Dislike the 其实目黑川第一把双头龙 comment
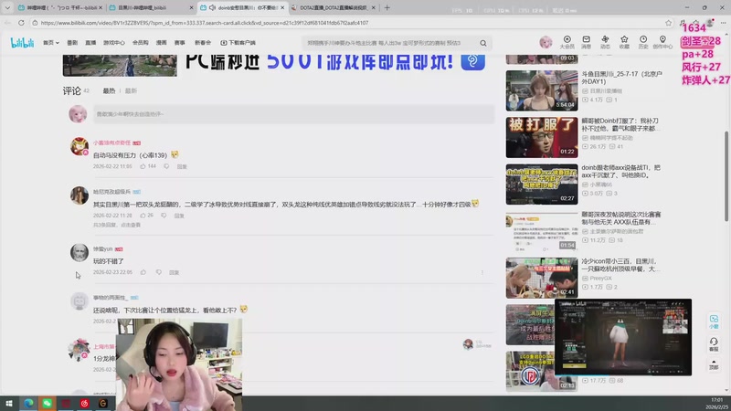 (x=164, y=216)
